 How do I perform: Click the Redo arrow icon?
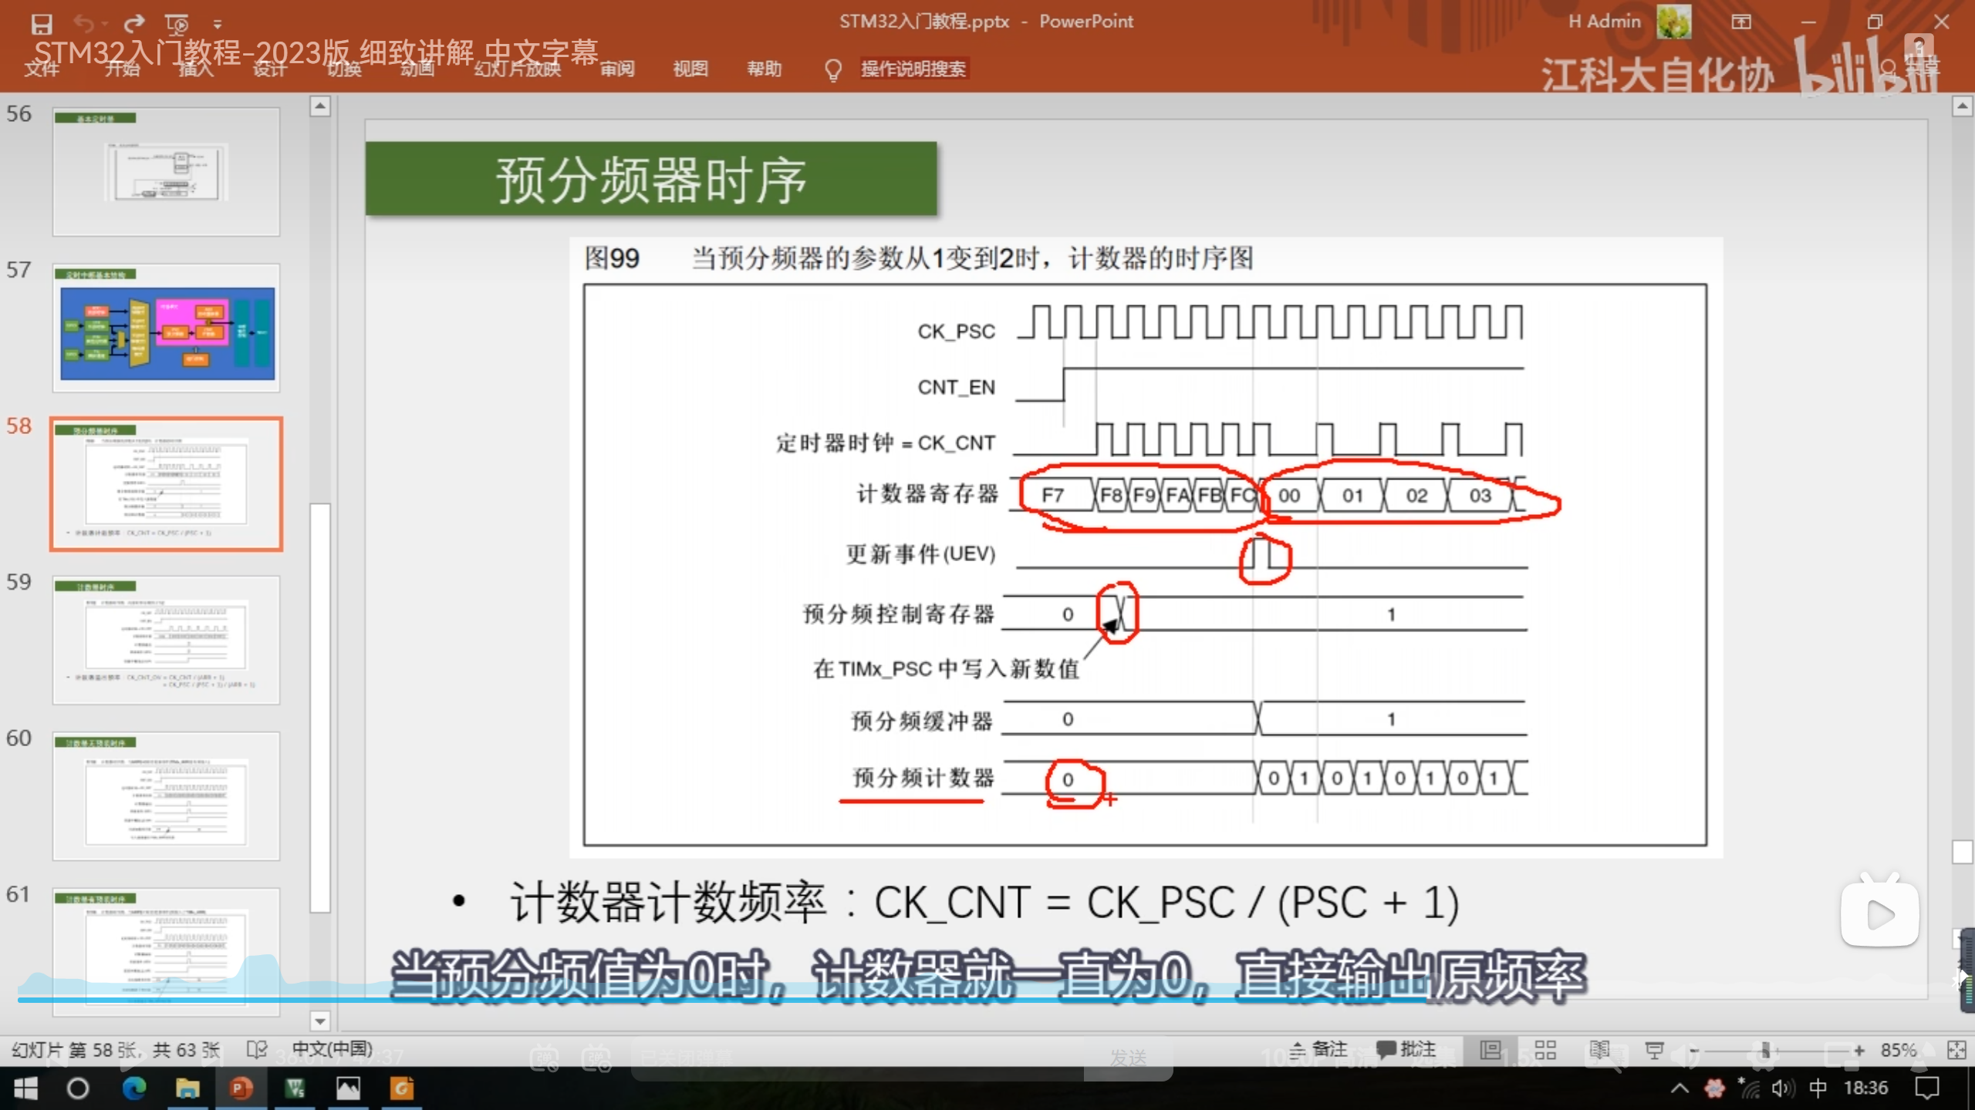[134, 24]
